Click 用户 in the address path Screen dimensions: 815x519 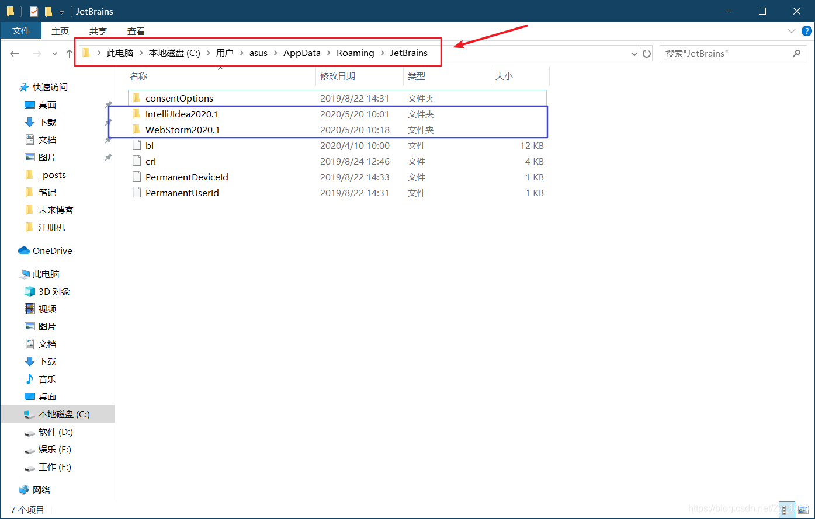click(224, 53)
